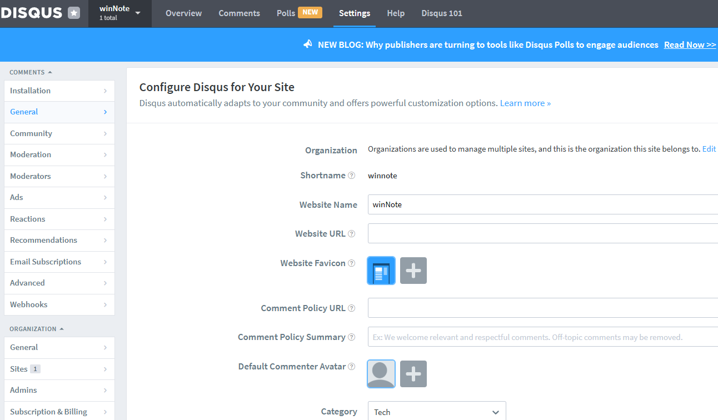
Task: Click the Comment Policy Summary input field
Action: point(543,337)
